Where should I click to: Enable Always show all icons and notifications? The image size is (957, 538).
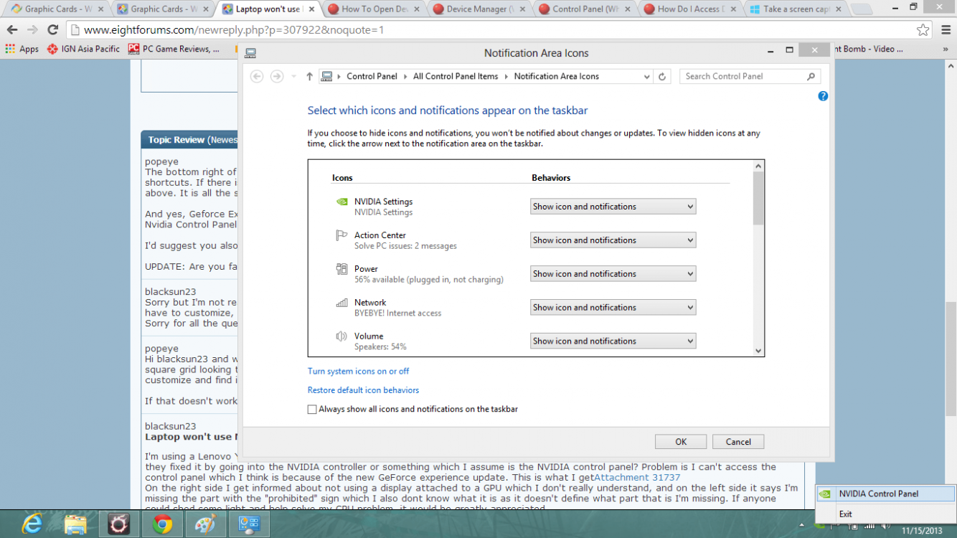(x=312, y=410)
